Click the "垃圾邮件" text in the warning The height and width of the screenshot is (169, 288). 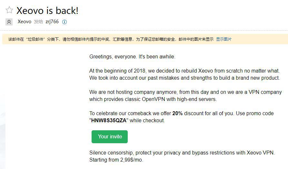click(35, 39)
